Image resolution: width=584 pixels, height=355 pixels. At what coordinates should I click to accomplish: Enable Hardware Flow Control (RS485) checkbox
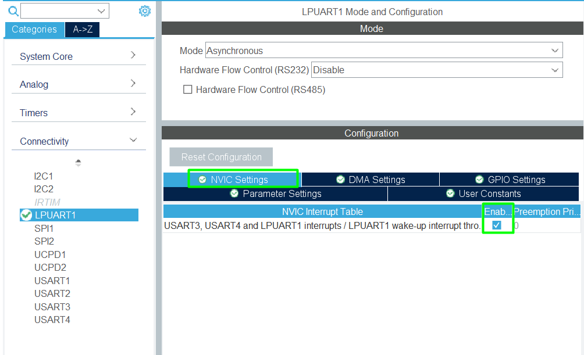(188, 89)
